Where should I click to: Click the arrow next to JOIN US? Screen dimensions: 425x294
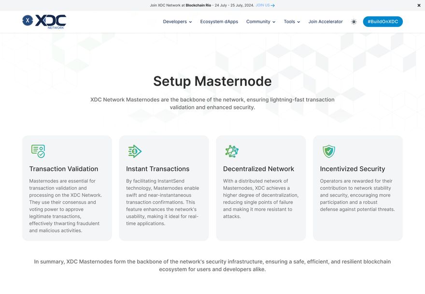pos(273,5)
